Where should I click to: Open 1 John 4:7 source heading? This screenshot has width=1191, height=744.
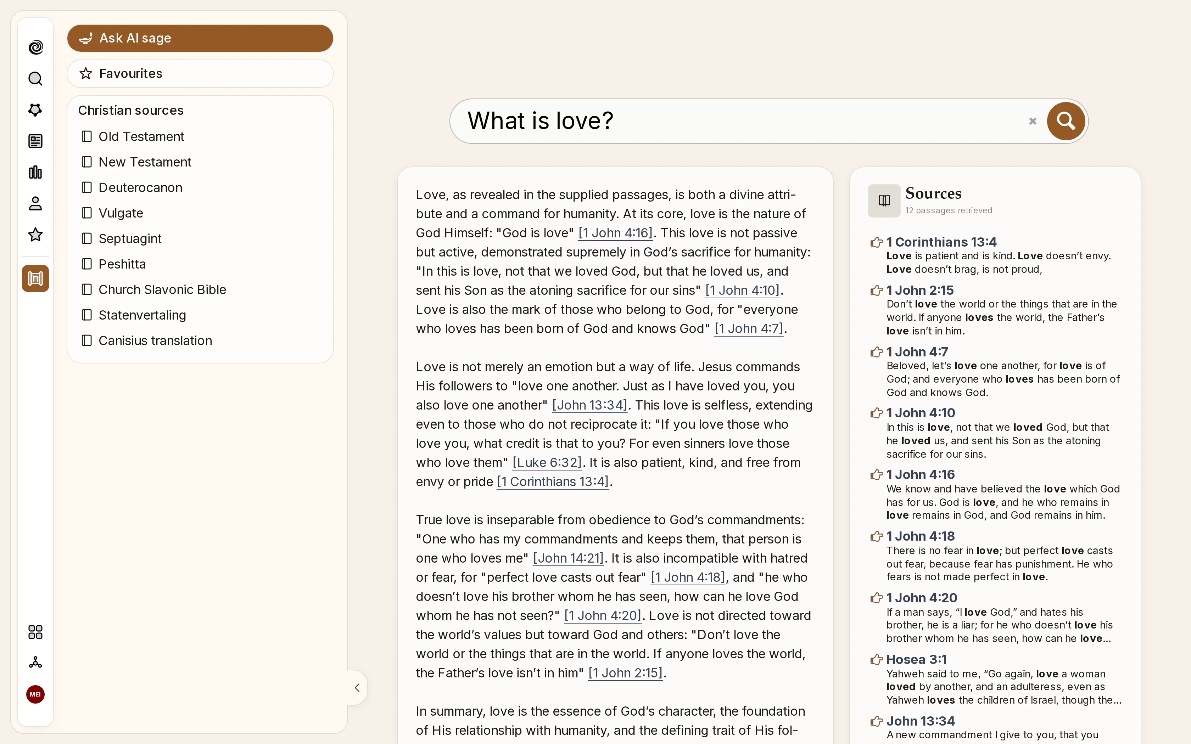917,352
